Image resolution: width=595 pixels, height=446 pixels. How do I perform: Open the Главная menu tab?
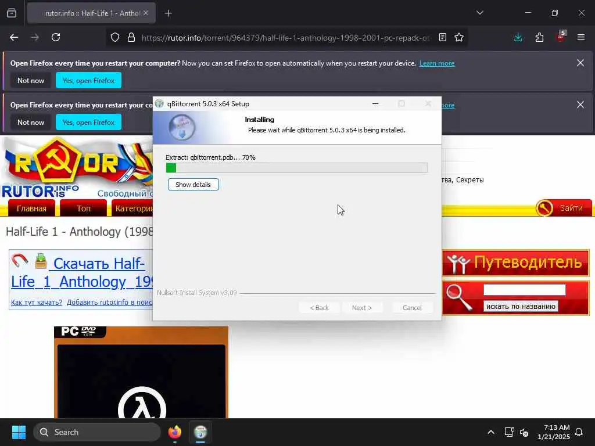pyautogui.click(x=31, y=208)
